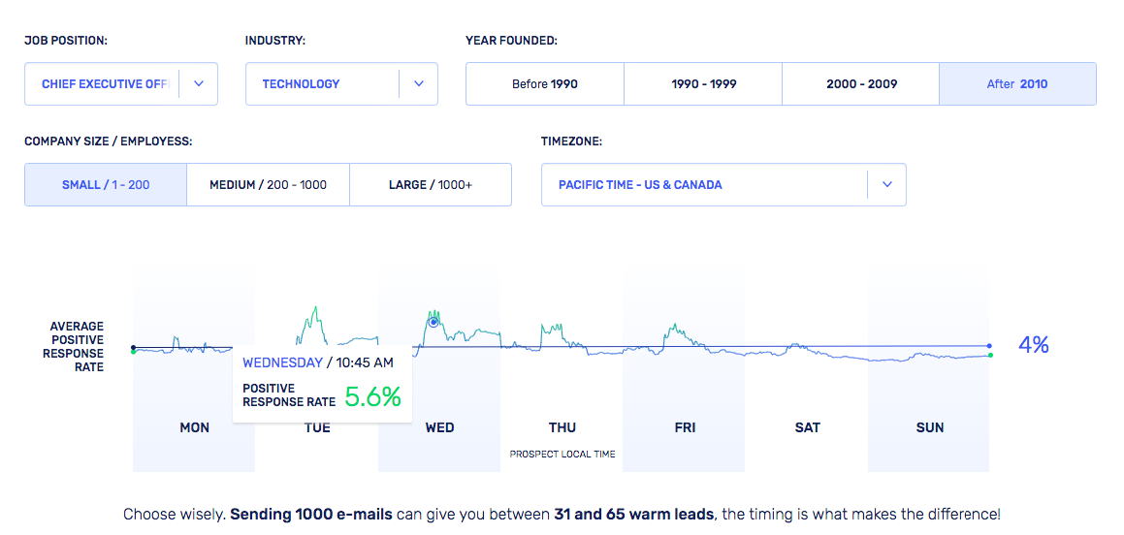Click the SAT day label
The width and height of the screenshot is (1124, 535).
pyautogui.click(x=807, y=427)
